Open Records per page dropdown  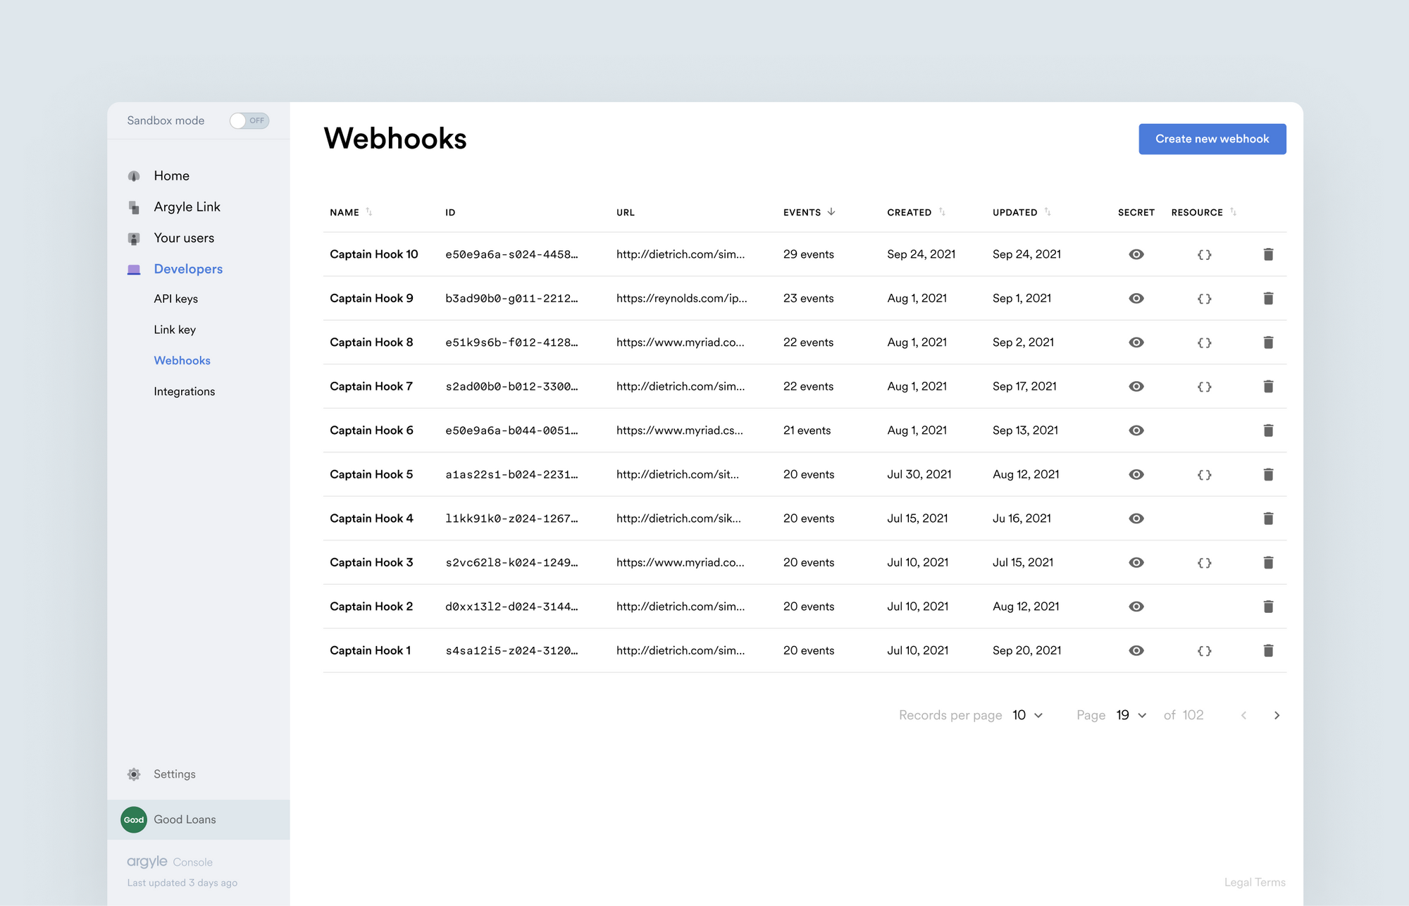[x=1028, y=715]
